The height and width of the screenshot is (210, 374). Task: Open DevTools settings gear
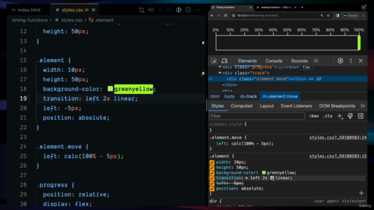340,61
